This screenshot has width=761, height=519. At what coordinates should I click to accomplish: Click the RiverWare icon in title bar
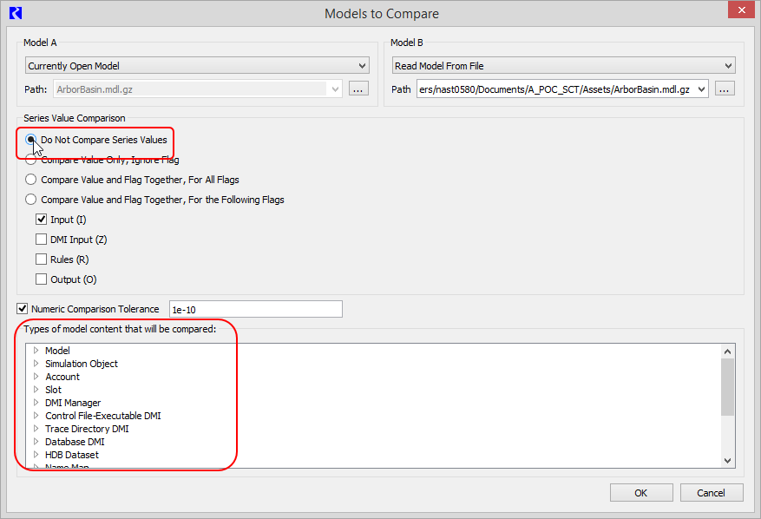[x=15, y=13]
